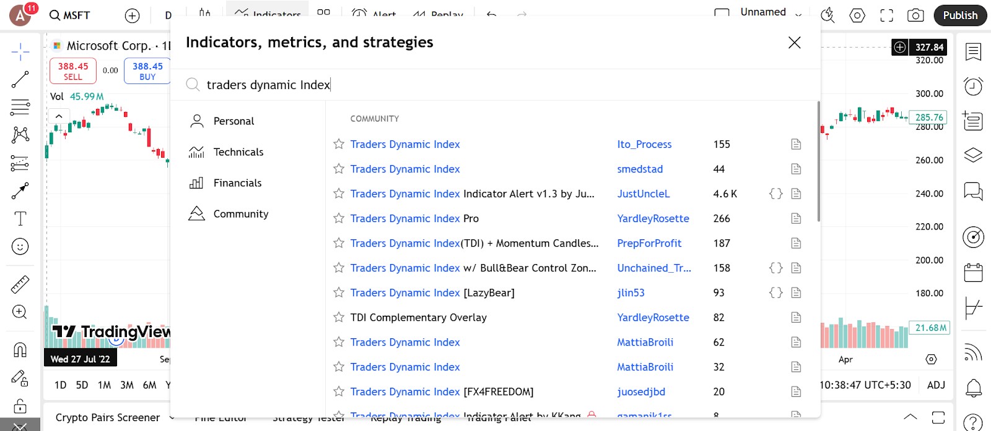This screenshot has height=431, width=991.
Task: Open the emoji icons tool
Action: 20,247
